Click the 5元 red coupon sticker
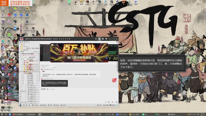The image size is (206, 116). (114, 80)
